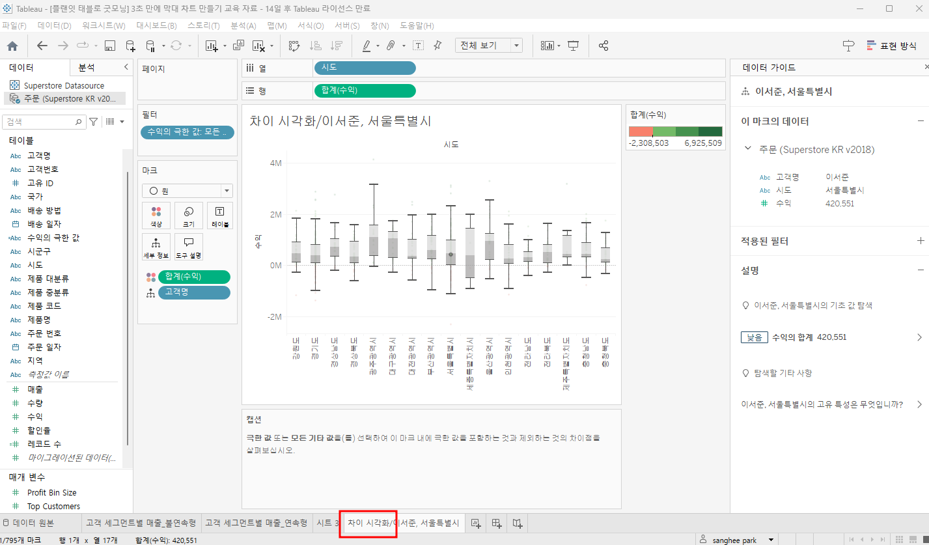Open the show/hide cards icon

[x=547, y=46]
